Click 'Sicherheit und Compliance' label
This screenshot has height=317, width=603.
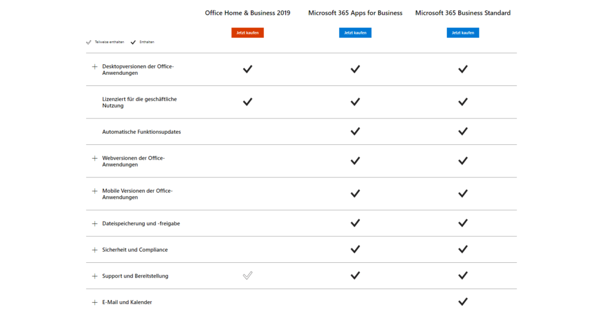pyautogui.click(x=135, y=250)
